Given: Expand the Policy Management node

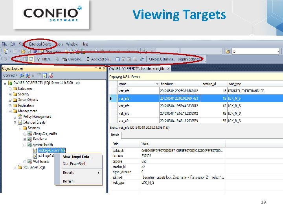Looking at the screenshot, I should 15,117.
